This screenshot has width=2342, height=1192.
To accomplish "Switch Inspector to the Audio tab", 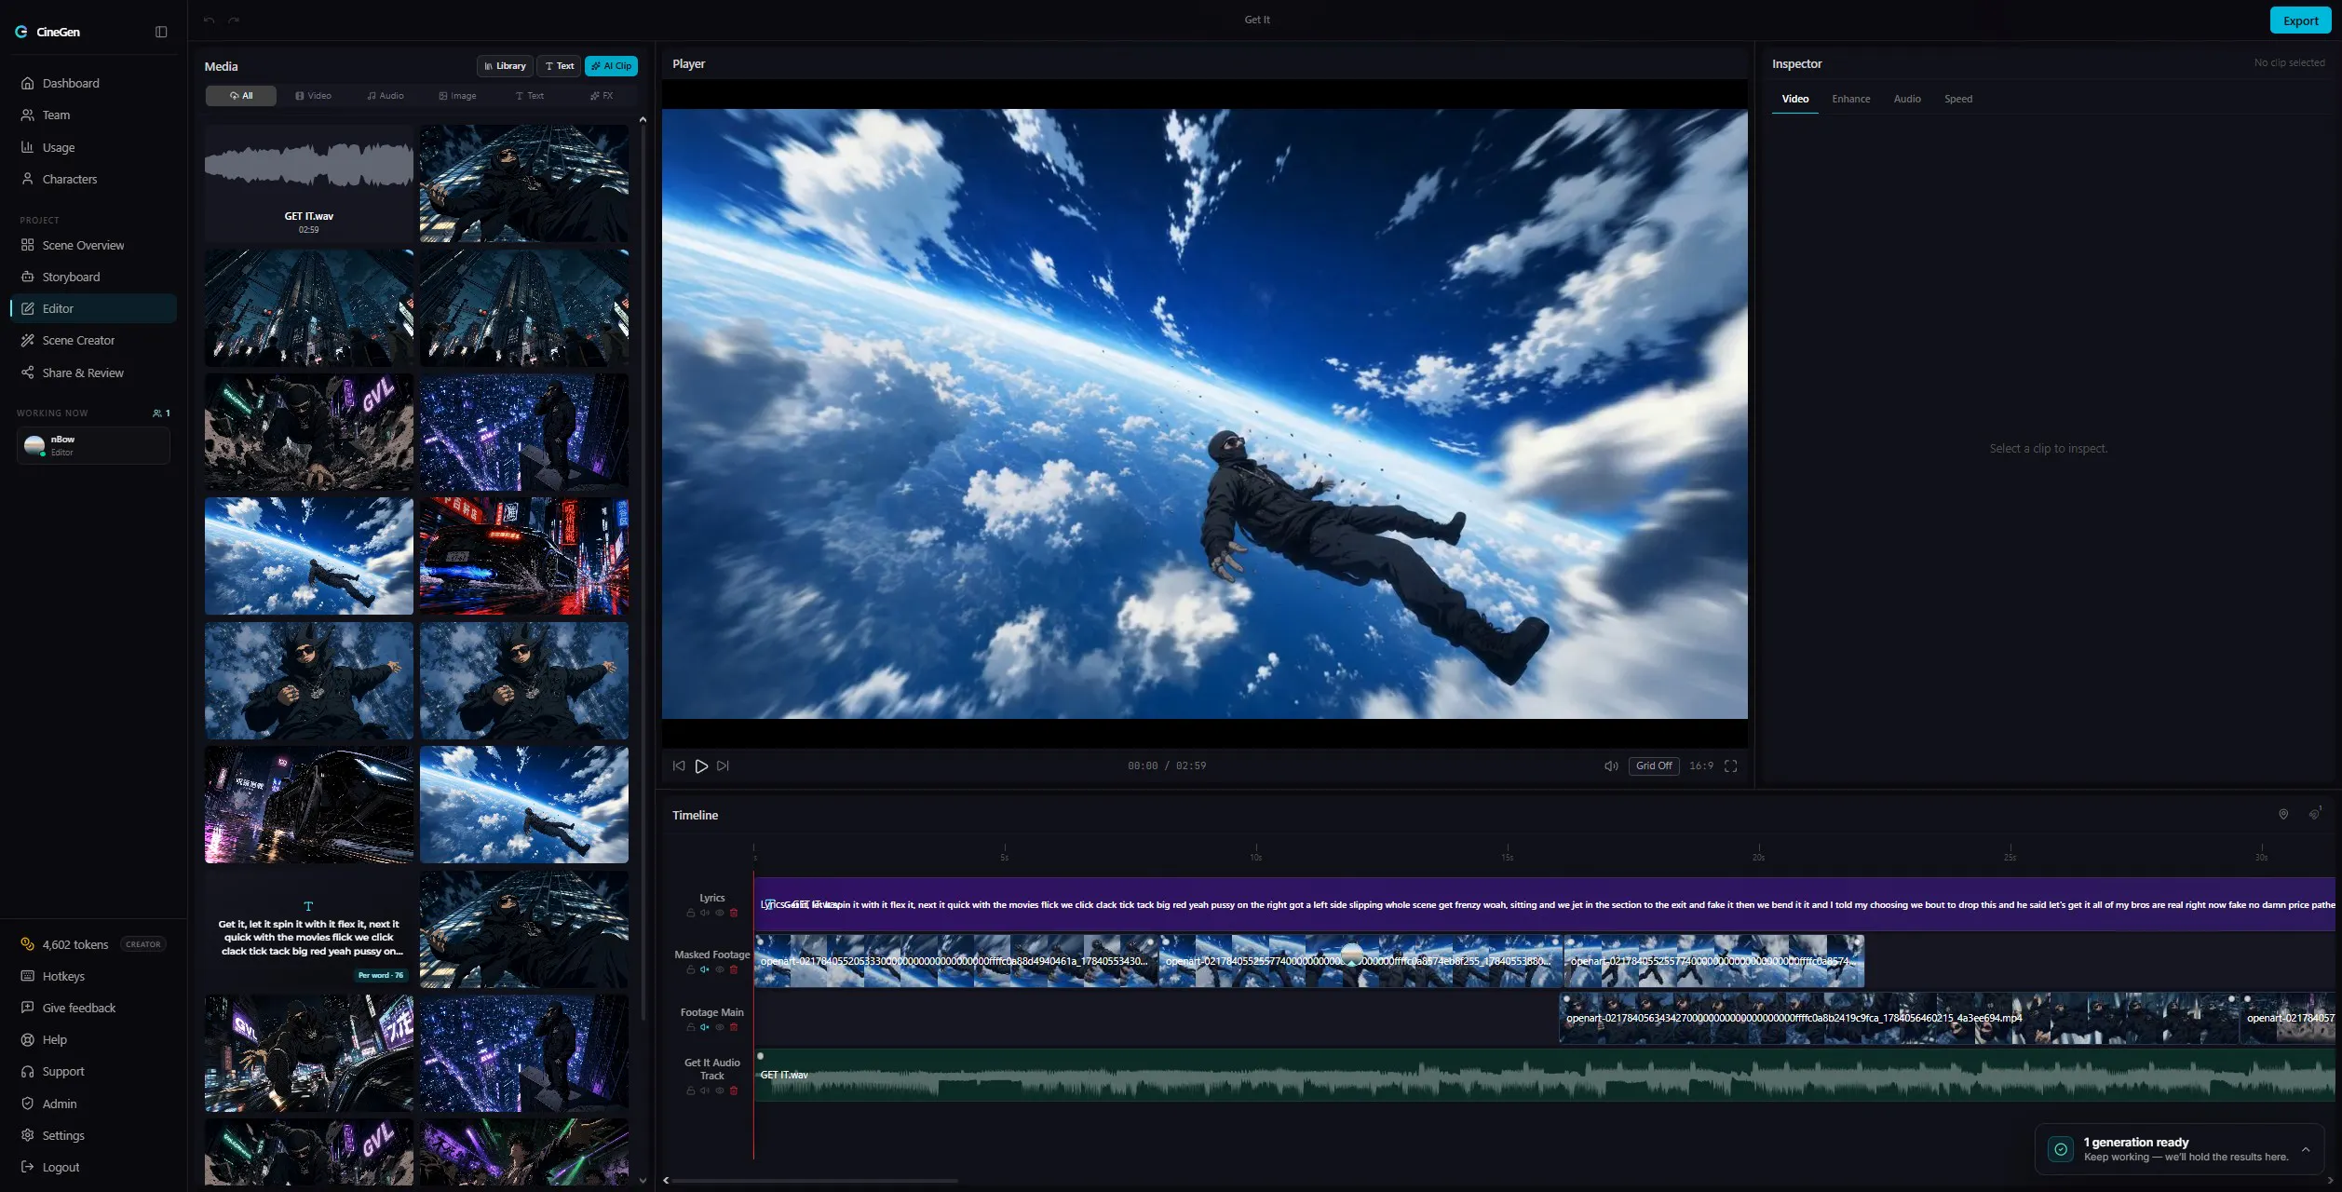I will tap(1906, 99).
